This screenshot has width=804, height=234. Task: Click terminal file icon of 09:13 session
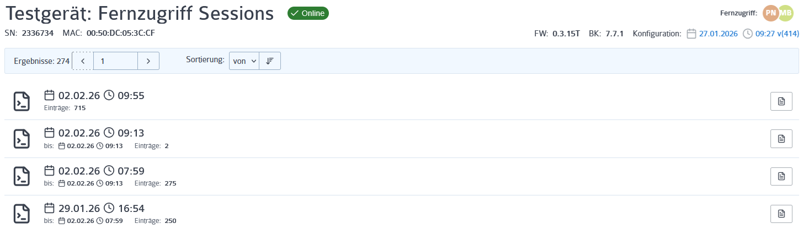pyautogui.click(x=22, y=139)
